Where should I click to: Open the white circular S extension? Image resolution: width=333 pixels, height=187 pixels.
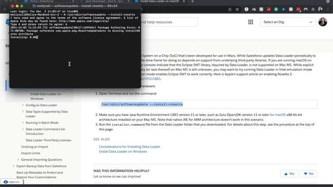246,9
